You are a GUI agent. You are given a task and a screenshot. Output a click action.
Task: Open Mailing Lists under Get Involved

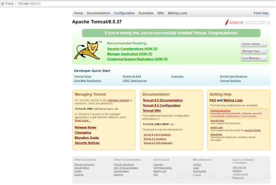point(160,171)
